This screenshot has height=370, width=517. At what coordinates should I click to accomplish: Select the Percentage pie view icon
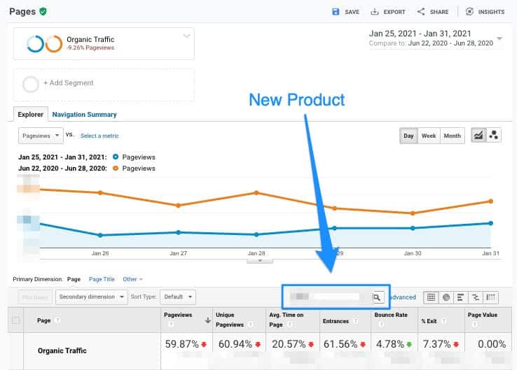point(446,297)
